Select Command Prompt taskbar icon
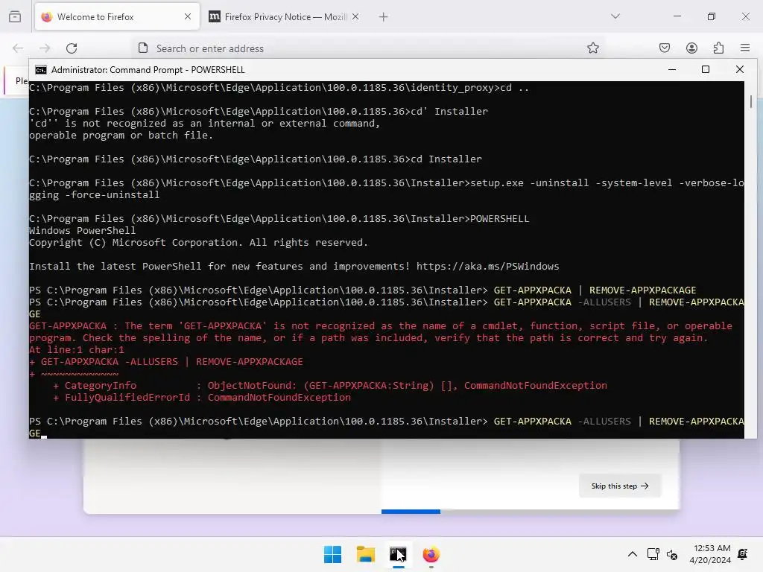This screenshot has height=572, width=763. (x=398, y=554)
